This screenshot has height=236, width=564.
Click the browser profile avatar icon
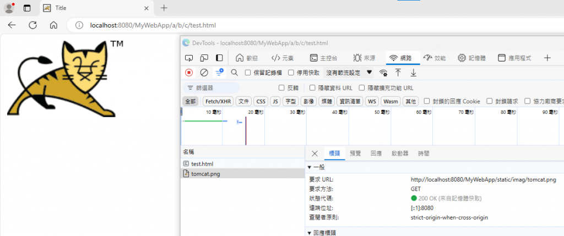click(9, 8)
